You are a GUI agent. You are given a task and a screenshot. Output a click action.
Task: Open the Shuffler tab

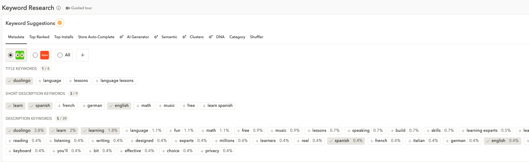point(257,37)
